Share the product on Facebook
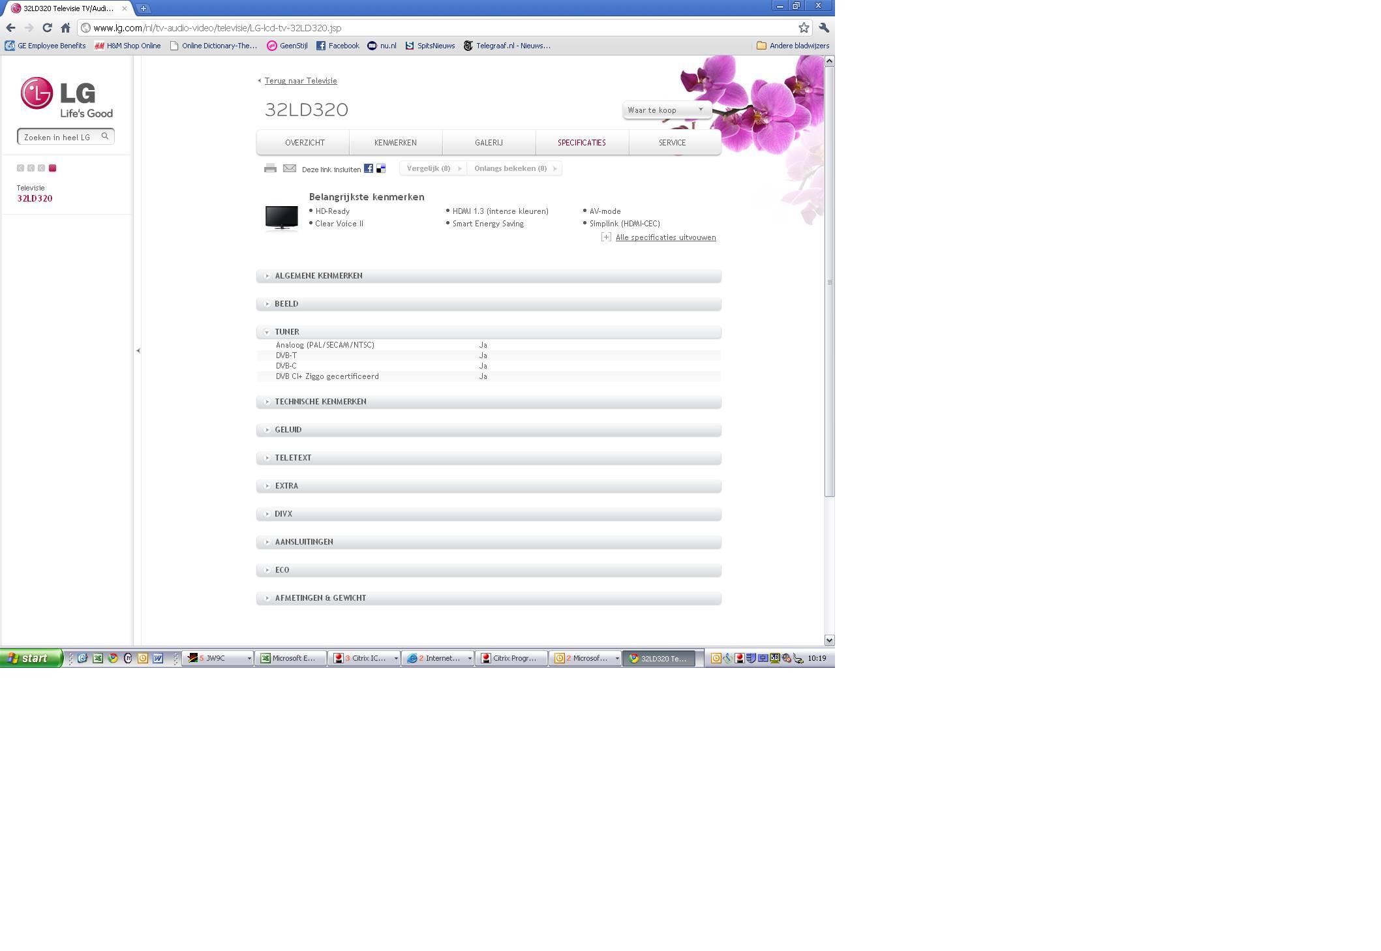Screen dimensions: 1381x951 [x=369, y=168]
